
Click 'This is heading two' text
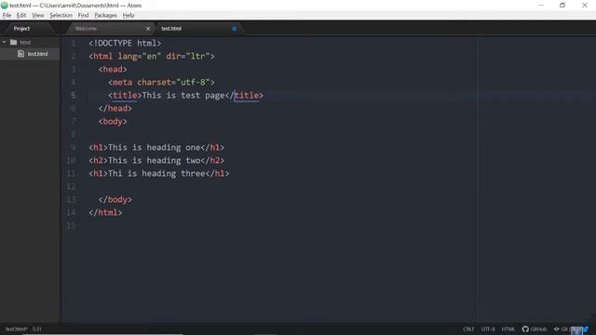click(154, 160)
